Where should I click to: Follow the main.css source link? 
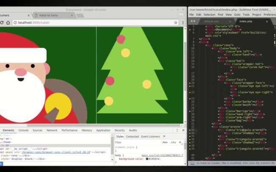pyautogui.click(x=162, y=155)
